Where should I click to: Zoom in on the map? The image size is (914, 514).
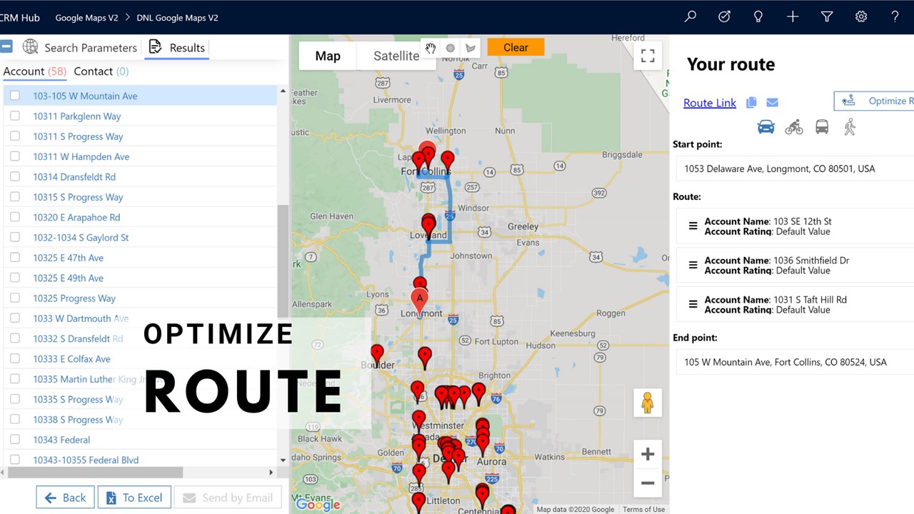(648, 454)
